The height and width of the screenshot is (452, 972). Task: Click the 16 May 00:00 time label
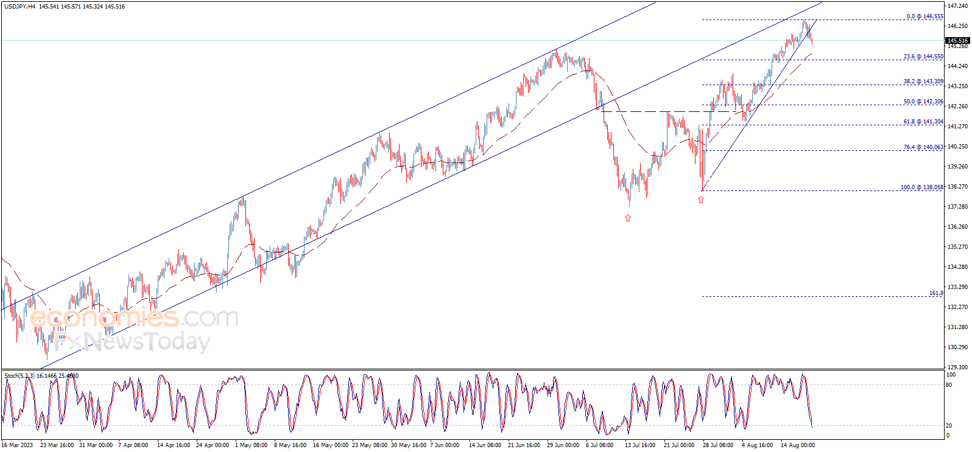(331, 445)
